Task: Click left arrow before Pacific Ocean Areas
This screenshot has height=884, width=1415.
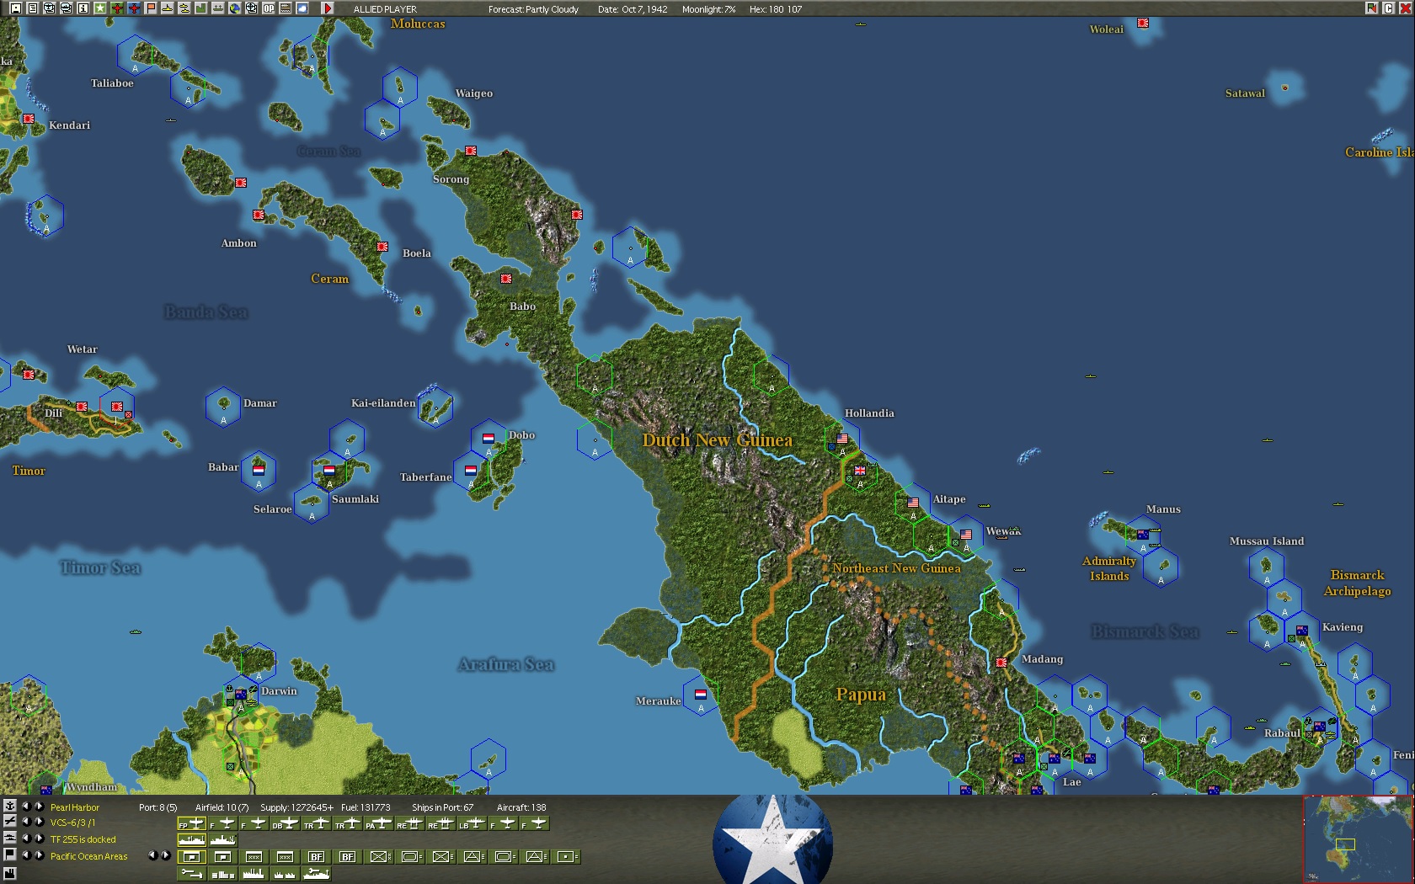Action: pyautogui.click(x=26, y=855)
